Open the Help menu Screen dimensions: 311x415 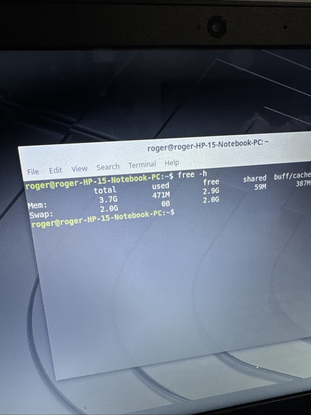[x=172, y=163]
